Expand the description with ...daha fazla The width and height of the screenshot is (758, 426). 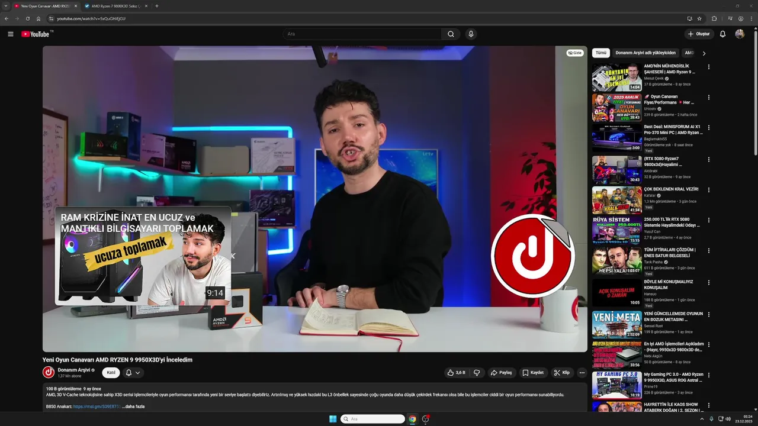tap(133, 406)
